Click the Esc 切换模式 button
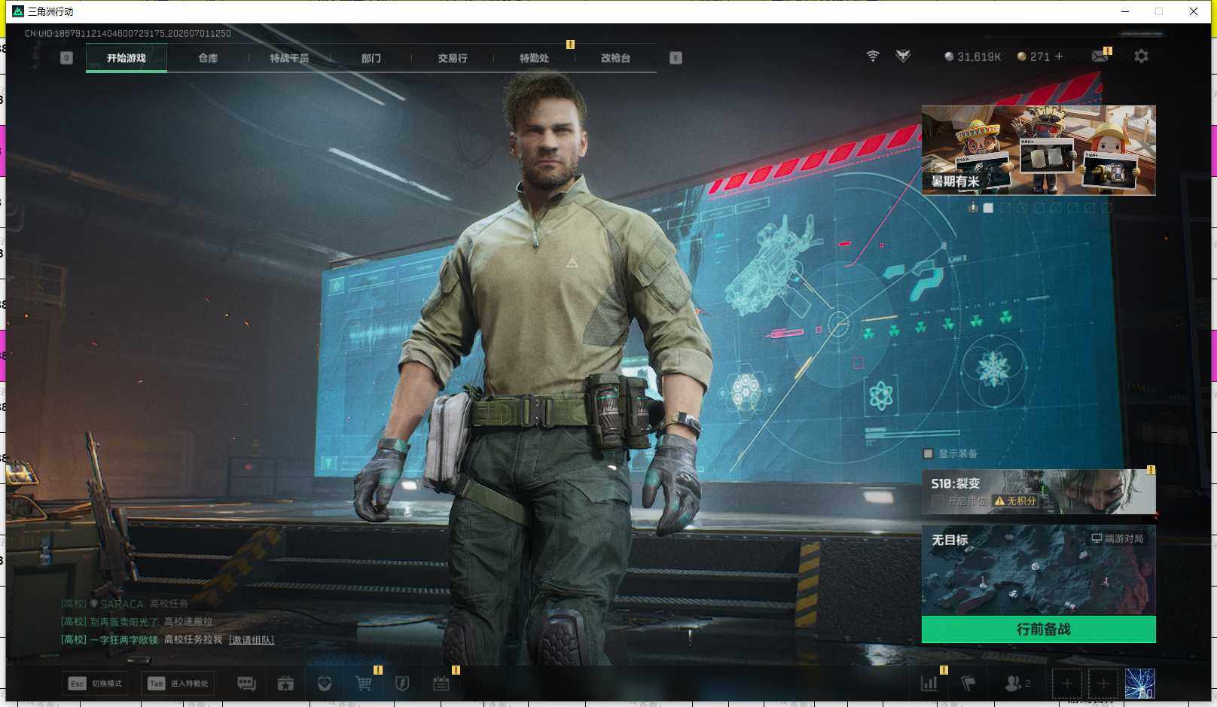Screen dimensions: 1217x707 [96, 684]
